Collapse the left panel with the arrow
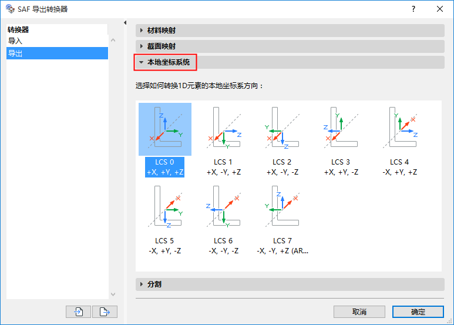The image size is (454, 325). 125,22
